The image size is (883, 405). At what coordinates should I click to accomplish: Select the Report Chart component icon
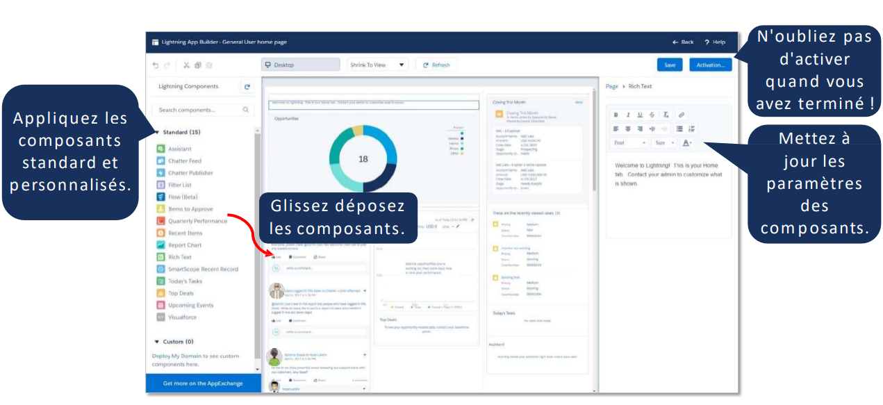pyautogui.click(x=160, y=245)
